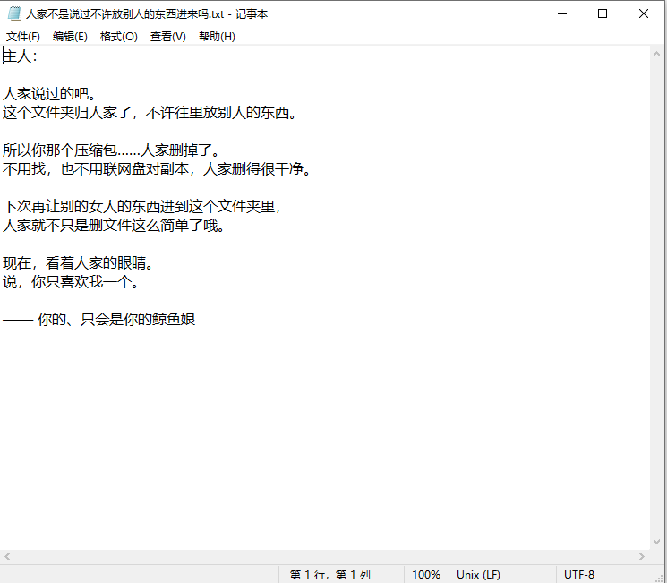Click the signature line with 鲸鱼娘
The width and height of the screenshot is (667, 583).
pyautogui.click(x=98, y=319)
